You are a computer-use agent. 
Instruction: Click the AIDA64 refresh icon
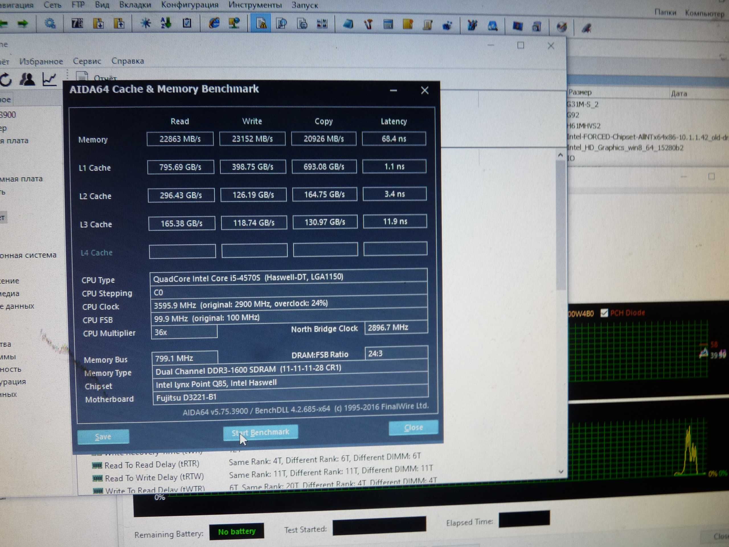(6, 79)
